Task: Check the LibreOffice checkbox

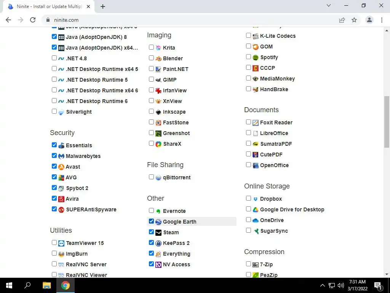Action: coord(248,132)
